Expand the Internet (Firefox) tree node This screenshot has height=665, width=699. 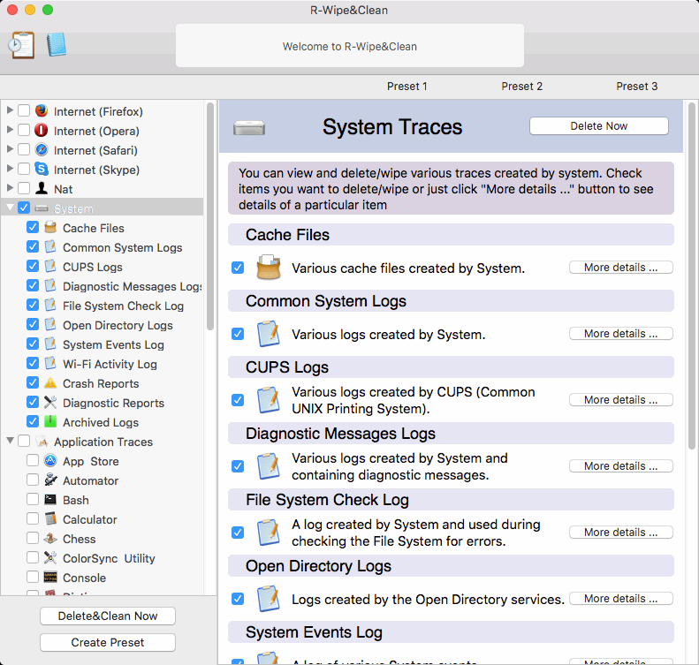(10, 110)
